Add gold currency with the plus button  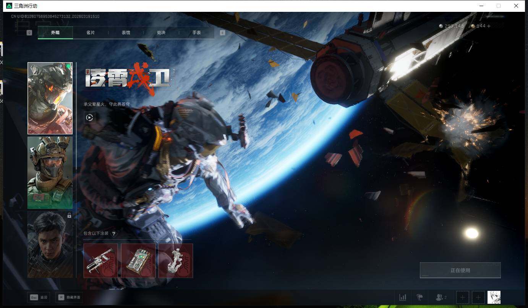point(489,26)
